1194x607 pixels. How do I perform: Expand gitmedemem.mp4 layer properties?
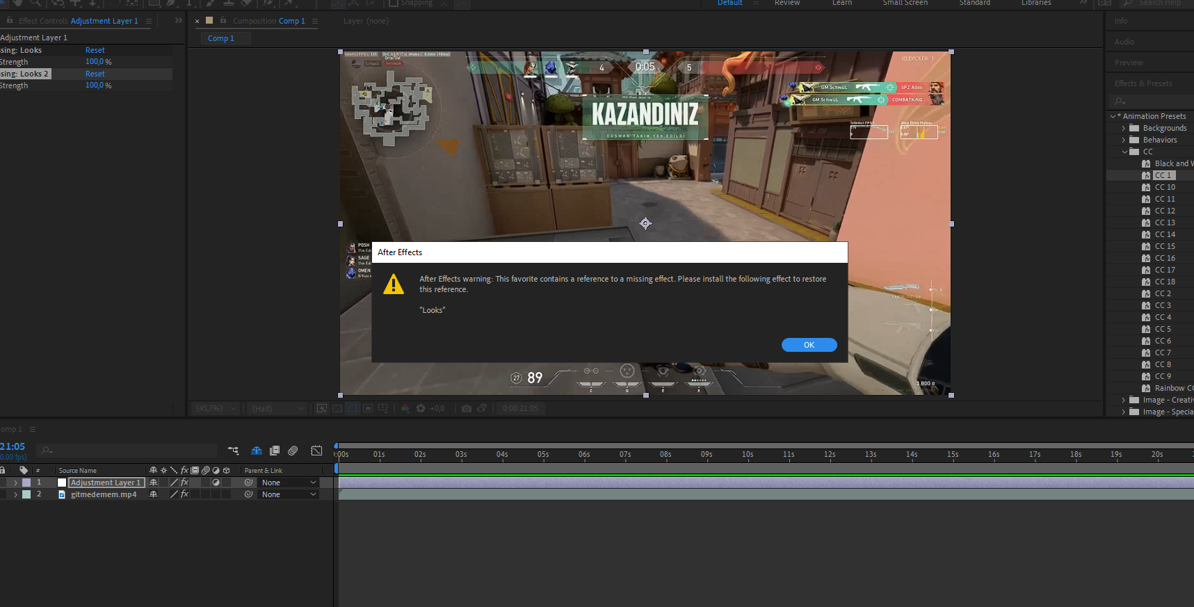(x=15, y=494)
